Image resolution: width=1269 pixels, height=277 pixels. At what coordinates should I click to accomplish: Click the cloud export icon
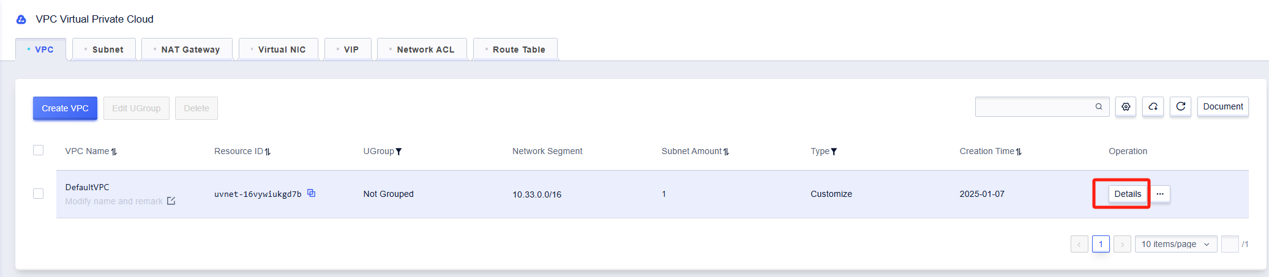tap(1153, 107)
